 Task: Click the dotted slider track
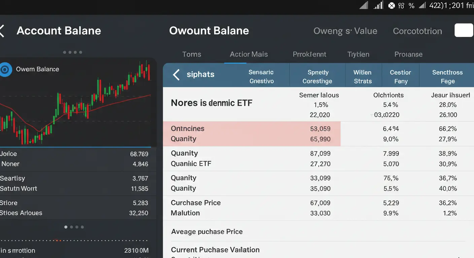[x=75, y=241]
